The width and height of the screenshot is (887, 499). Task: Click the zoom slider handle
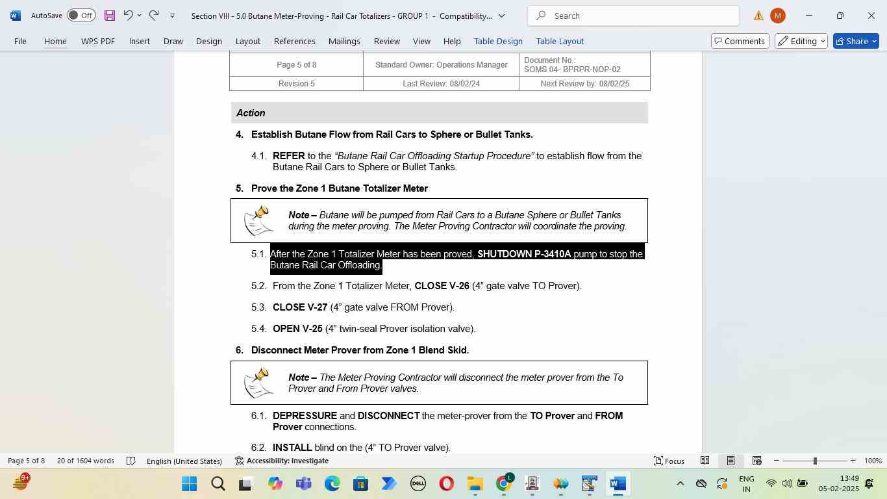coord(815,461)
